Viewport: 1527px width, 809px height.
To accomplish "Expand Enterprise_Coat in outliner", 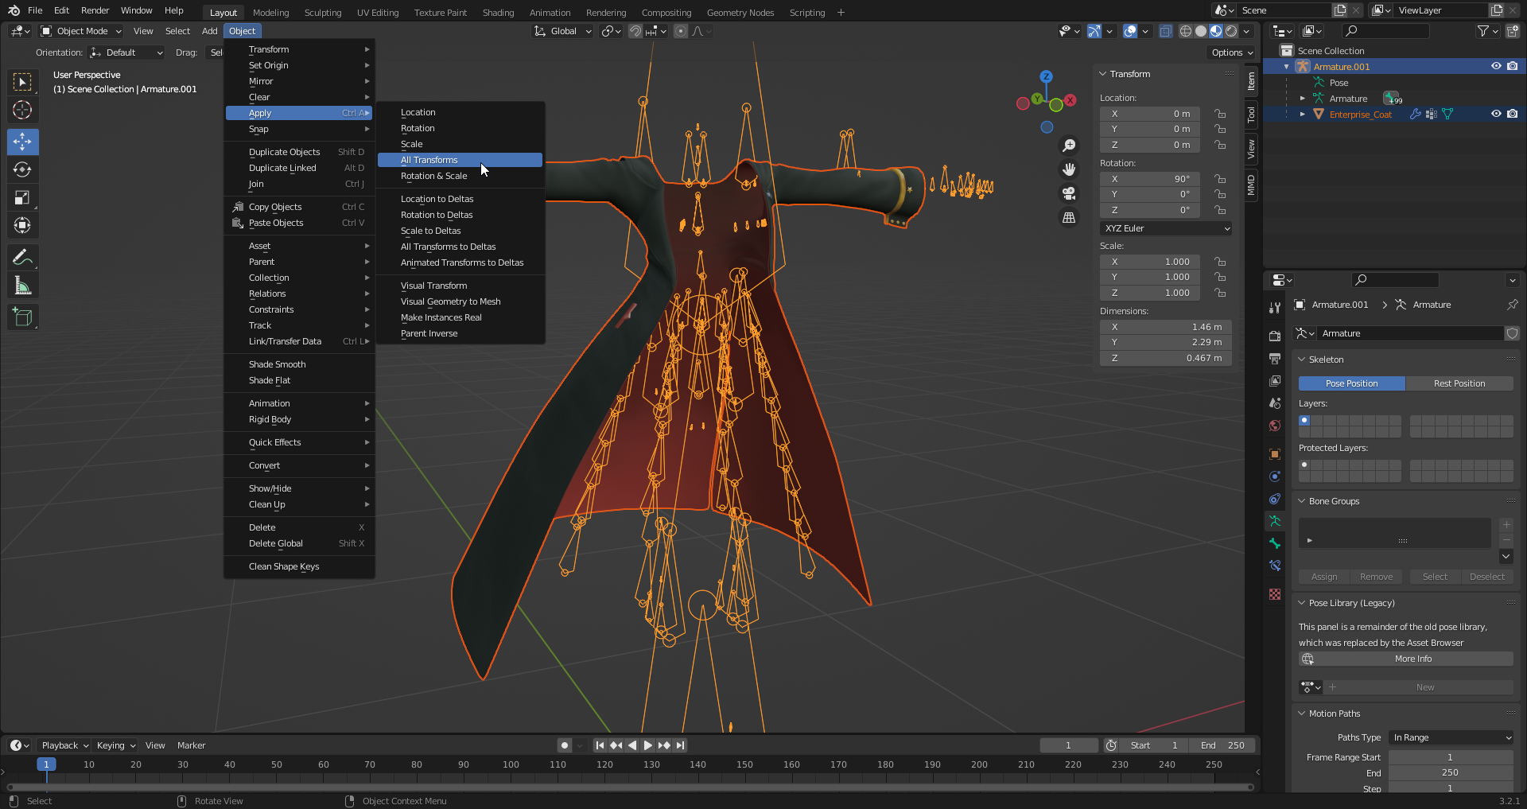I will pyautogui.click(x=1302, y=115).
